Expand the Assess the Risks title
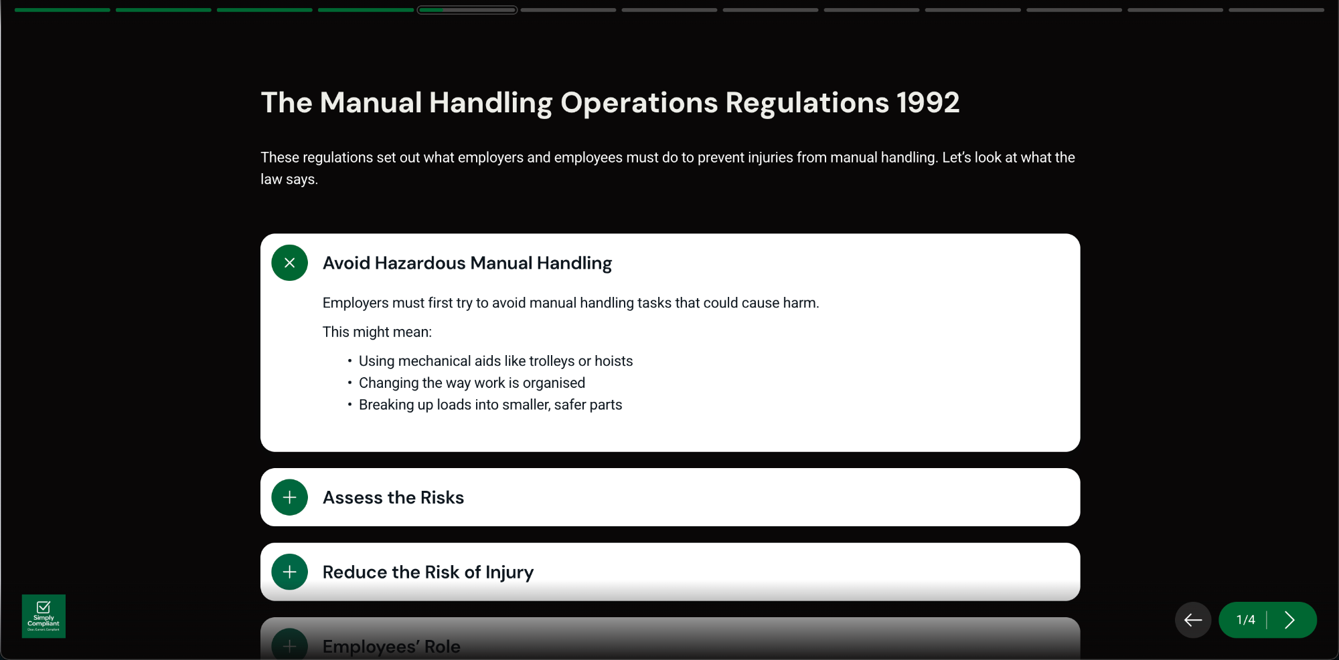This screenshot has height=660, width=1339. [393, 498]
